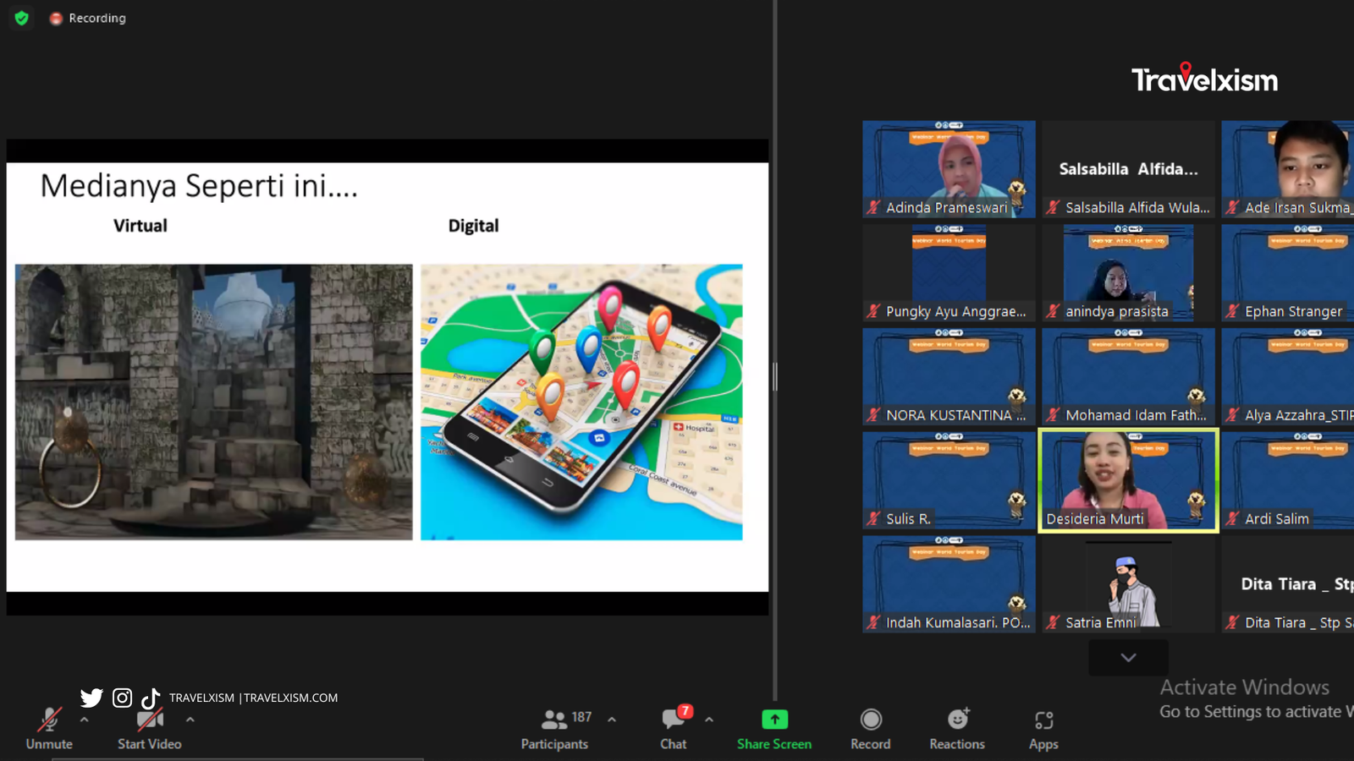This screenshot has width=1354, height=761.
Task: Select Desideria Murti's video tile
Action: [1128, 479]
